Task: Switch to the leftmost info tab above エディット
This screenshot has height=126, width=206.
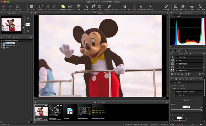Action: click(173, 50)
